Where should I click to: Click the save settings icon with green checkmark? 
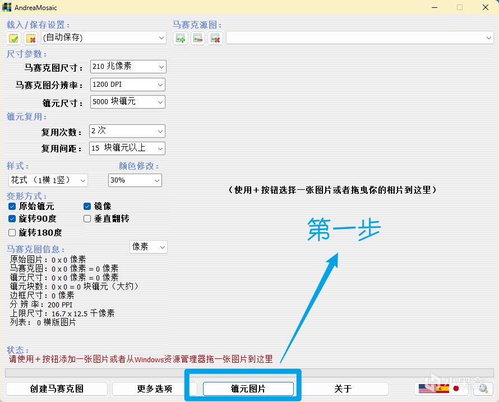(13, 39)
